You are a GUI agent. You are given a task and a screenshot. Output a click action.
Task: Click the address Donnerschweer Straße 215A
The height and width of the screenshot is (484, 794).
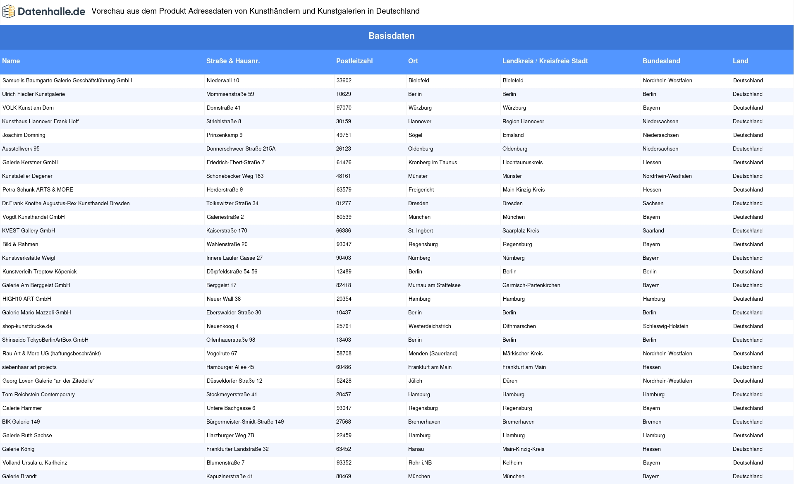click(x=241, y=149)
